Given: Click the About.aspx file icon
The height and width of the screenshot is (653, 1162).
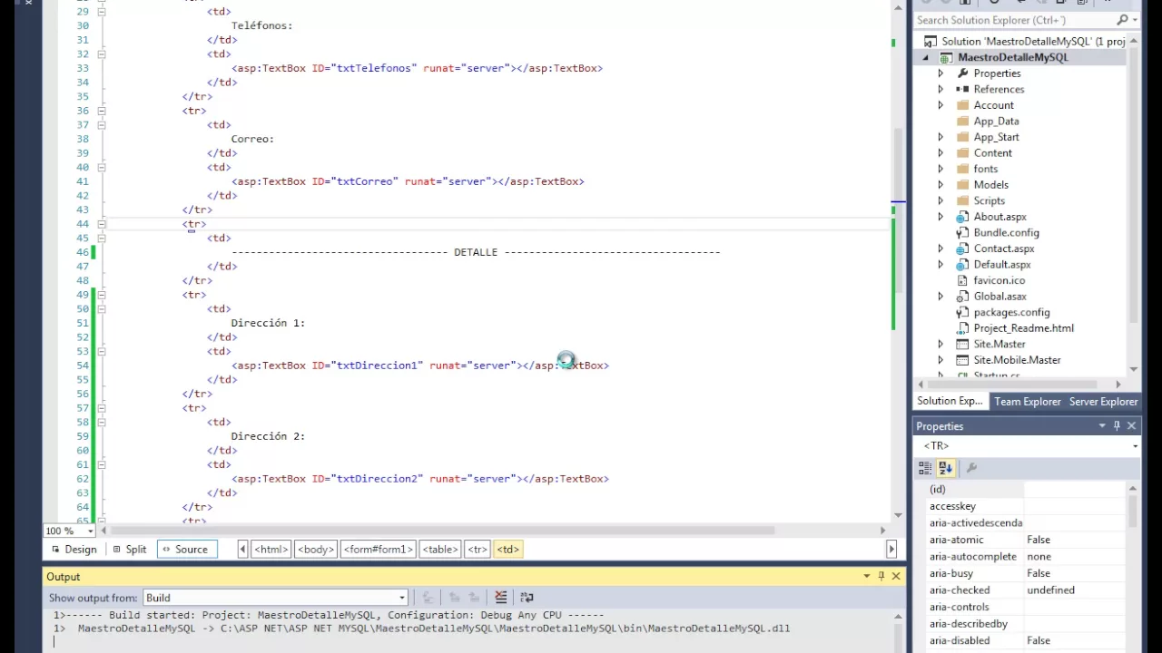Looking at the screenshot, I should (x=962, y=217).
